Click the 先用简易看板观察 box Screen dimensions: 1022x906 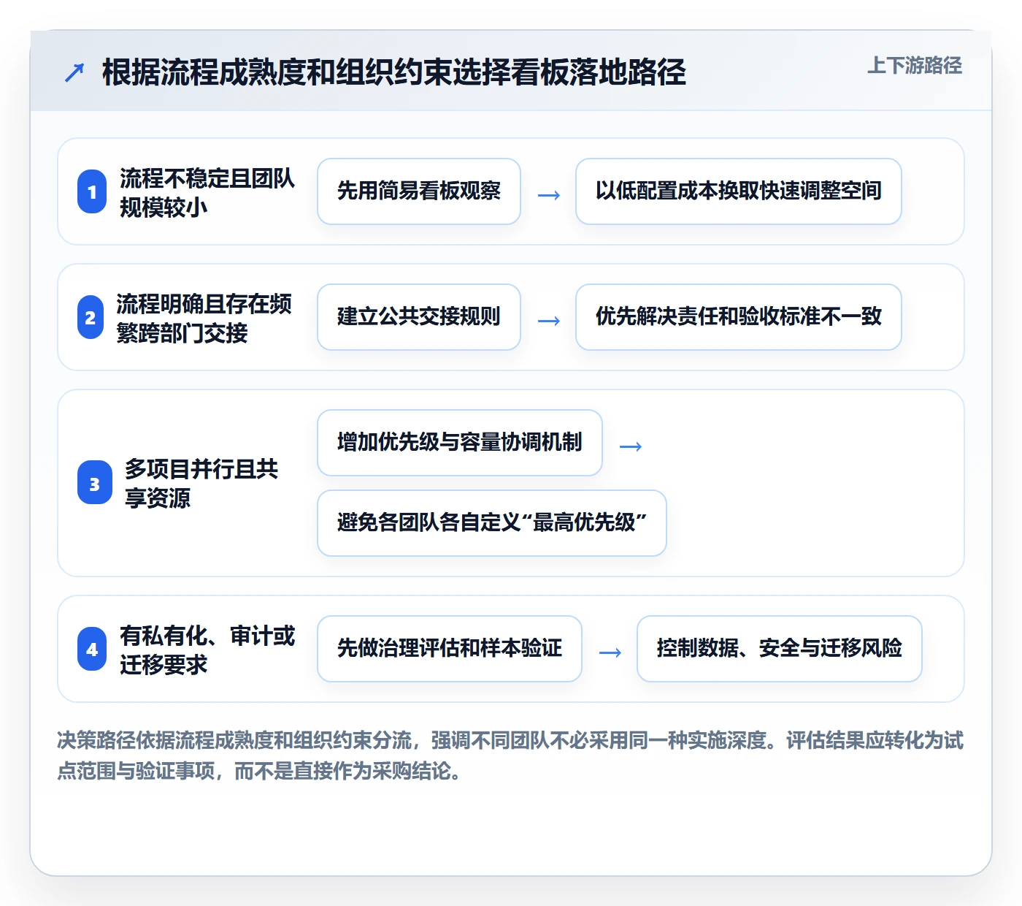coord(419,191)
